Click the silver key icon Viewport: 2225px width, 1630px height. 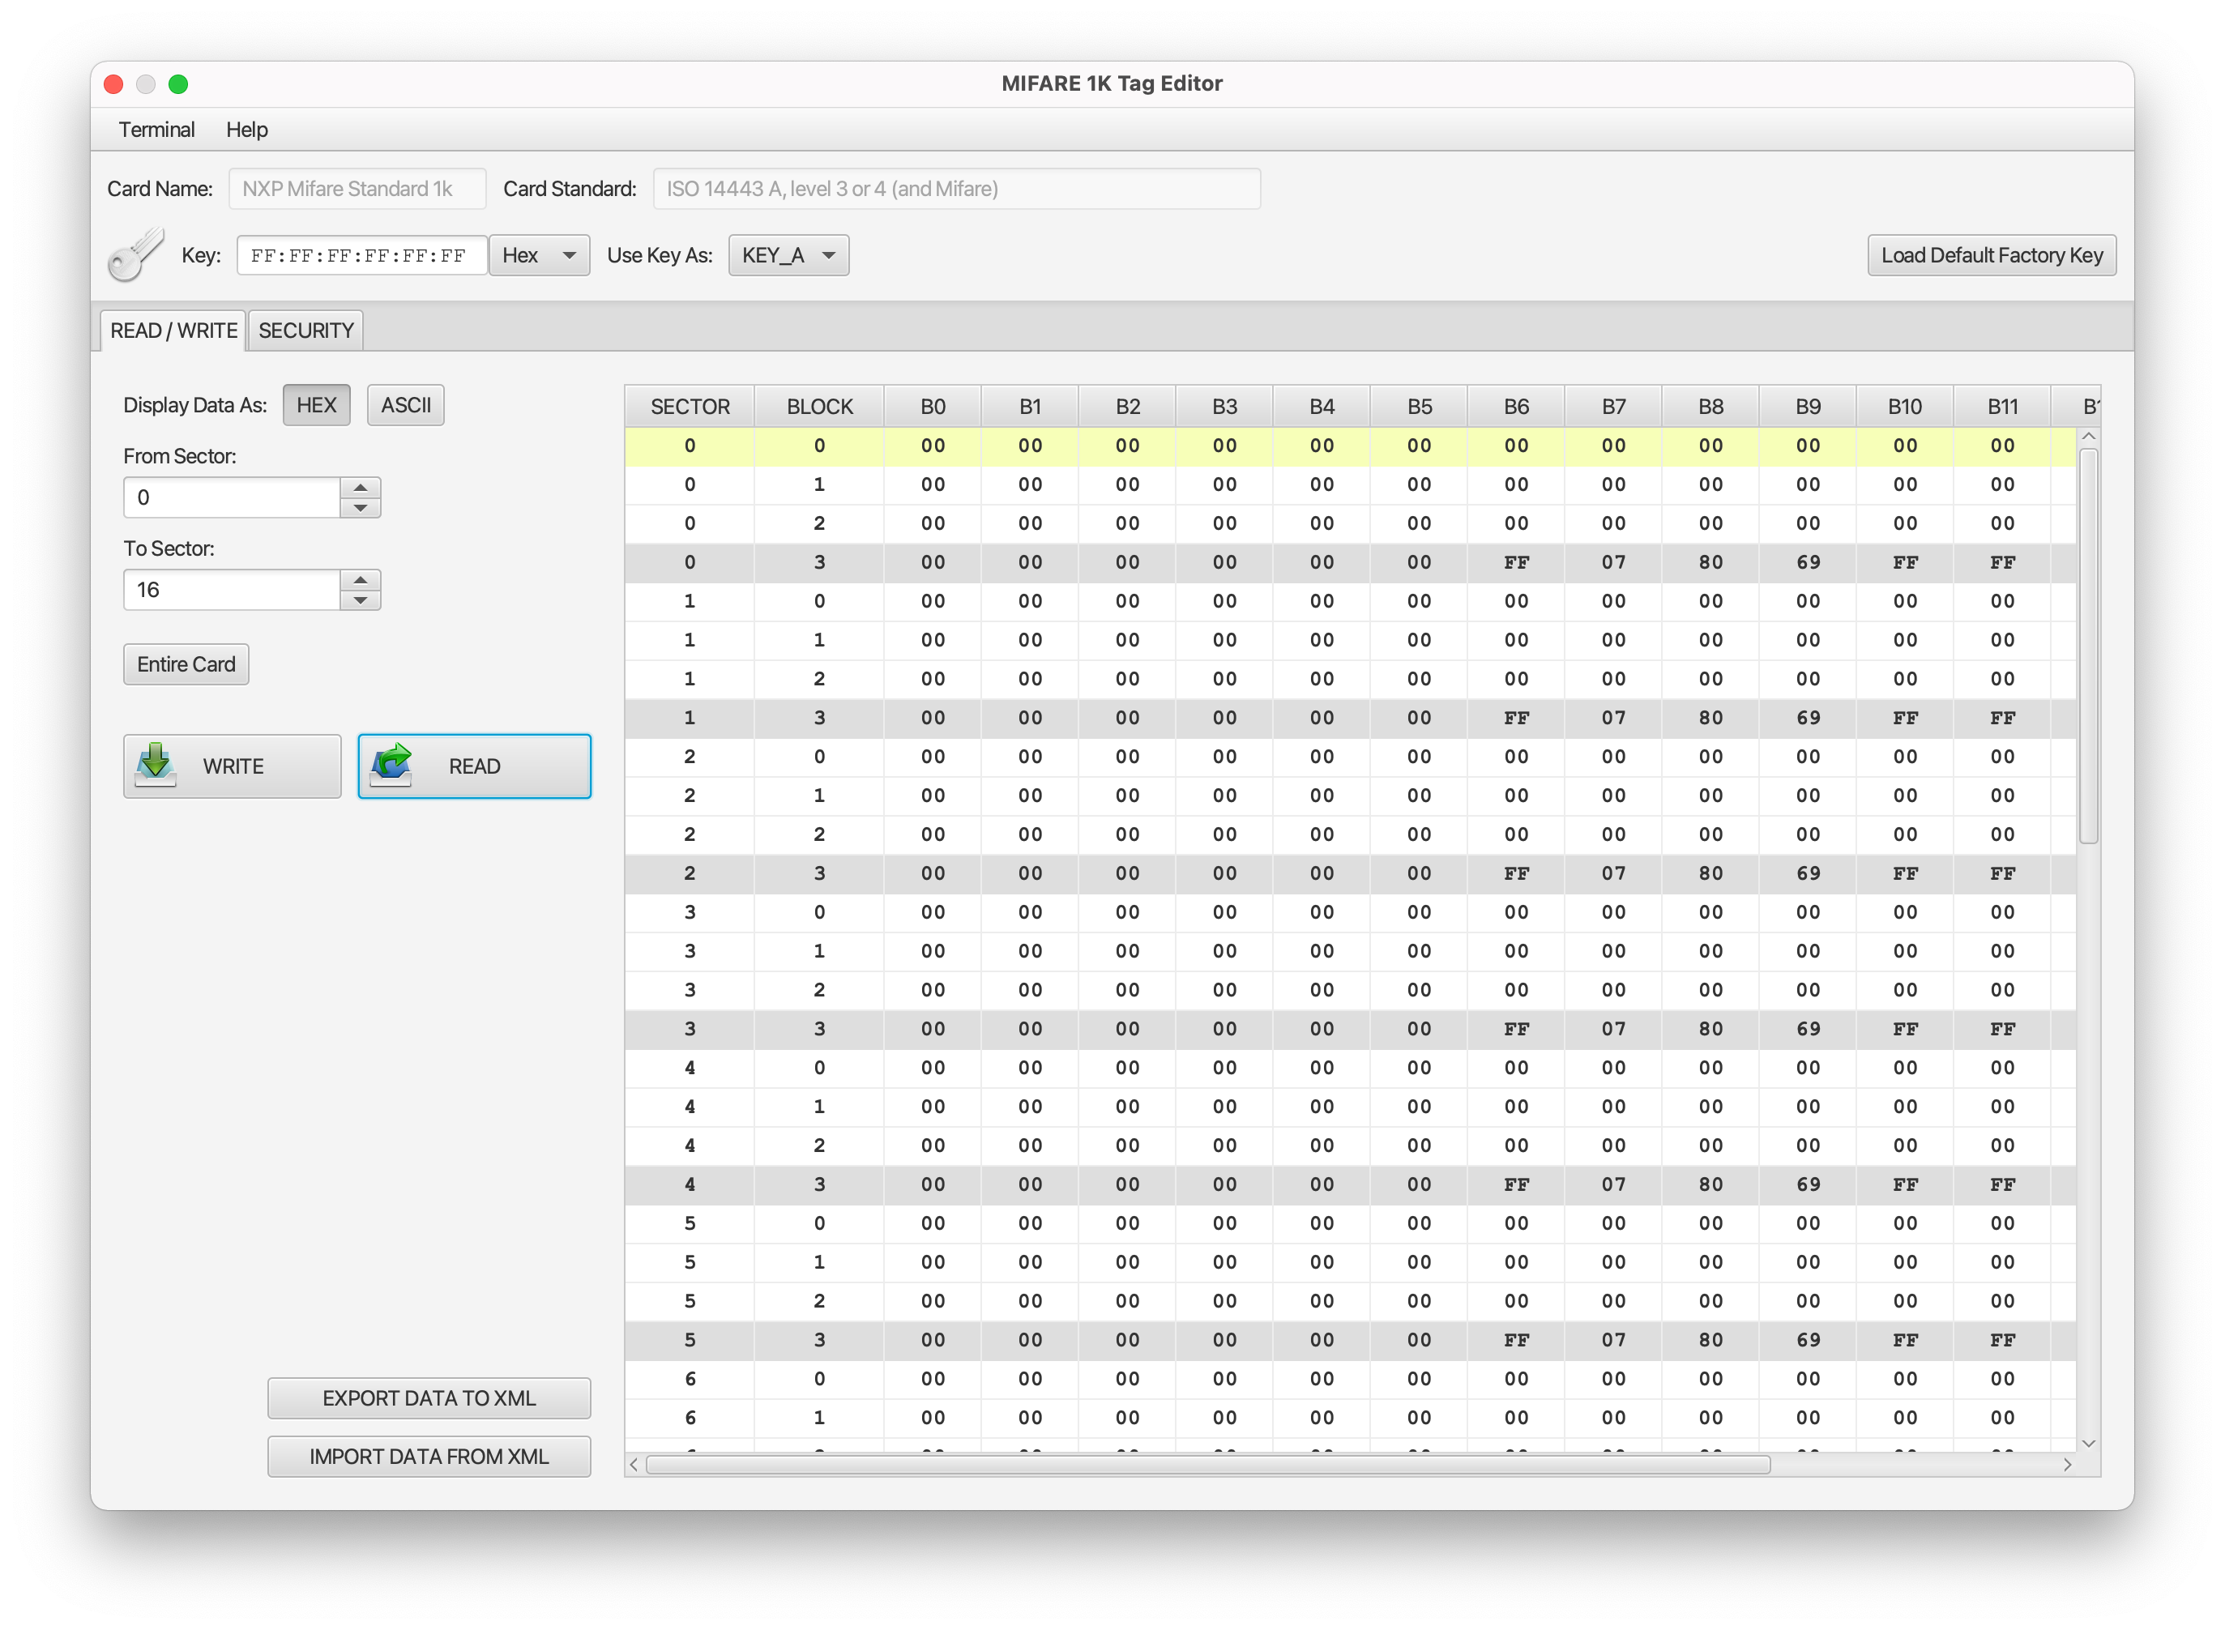point(136,254)
